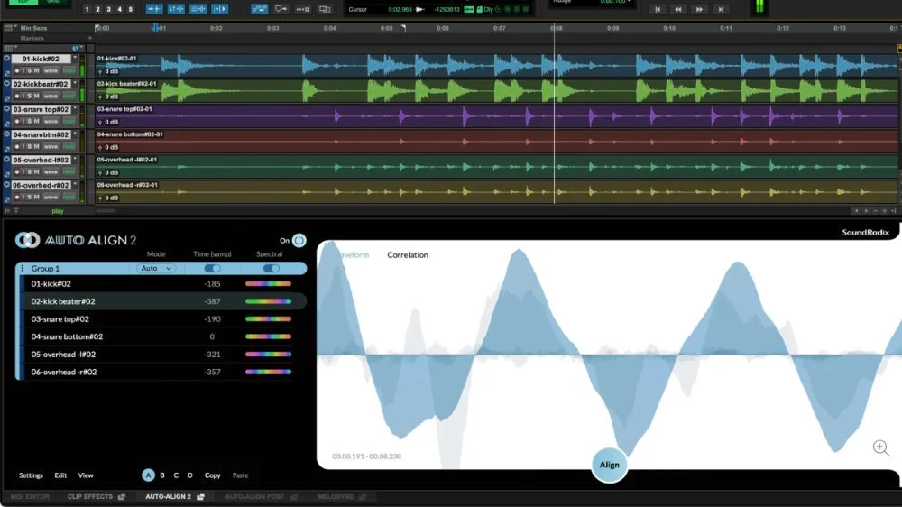Toggle the Auto Align plugin power button
The image size is (902, 507).
[x=299, y=241]
